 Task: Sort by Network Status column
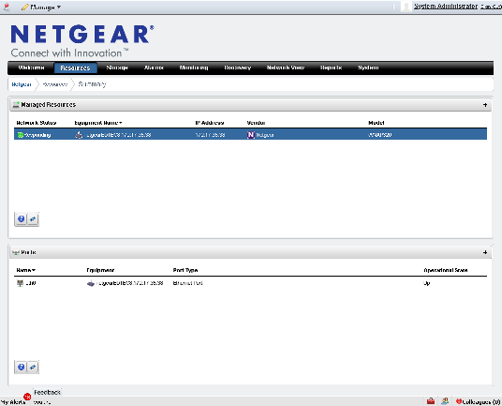click(37, 123)
